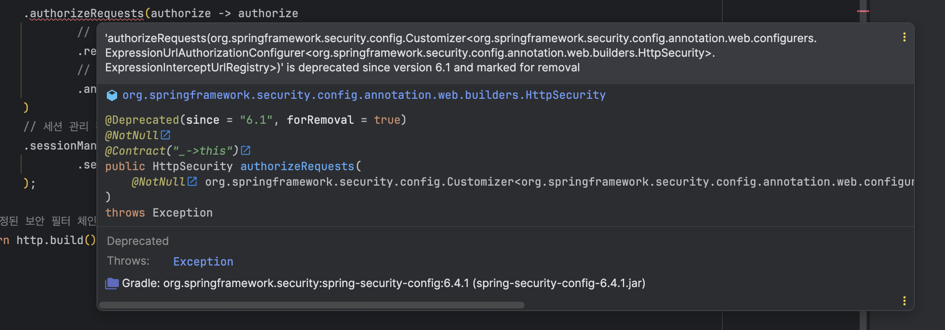This screenshot has width=945, height=330.
Task: Click http.build() in the editor
Action: point(56,240)
